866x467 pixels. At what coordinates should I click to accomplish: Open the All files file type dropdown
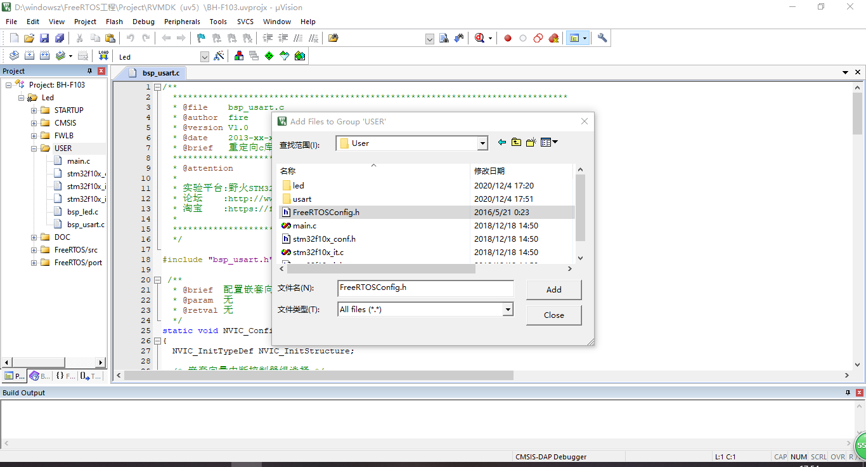tap(507, 309)
